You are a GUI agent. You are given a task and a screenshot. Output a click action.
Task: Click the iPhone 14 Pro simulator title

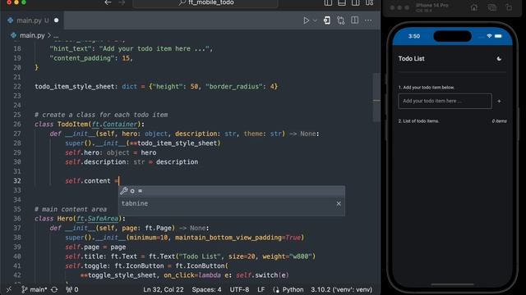[x=431, y=6]
